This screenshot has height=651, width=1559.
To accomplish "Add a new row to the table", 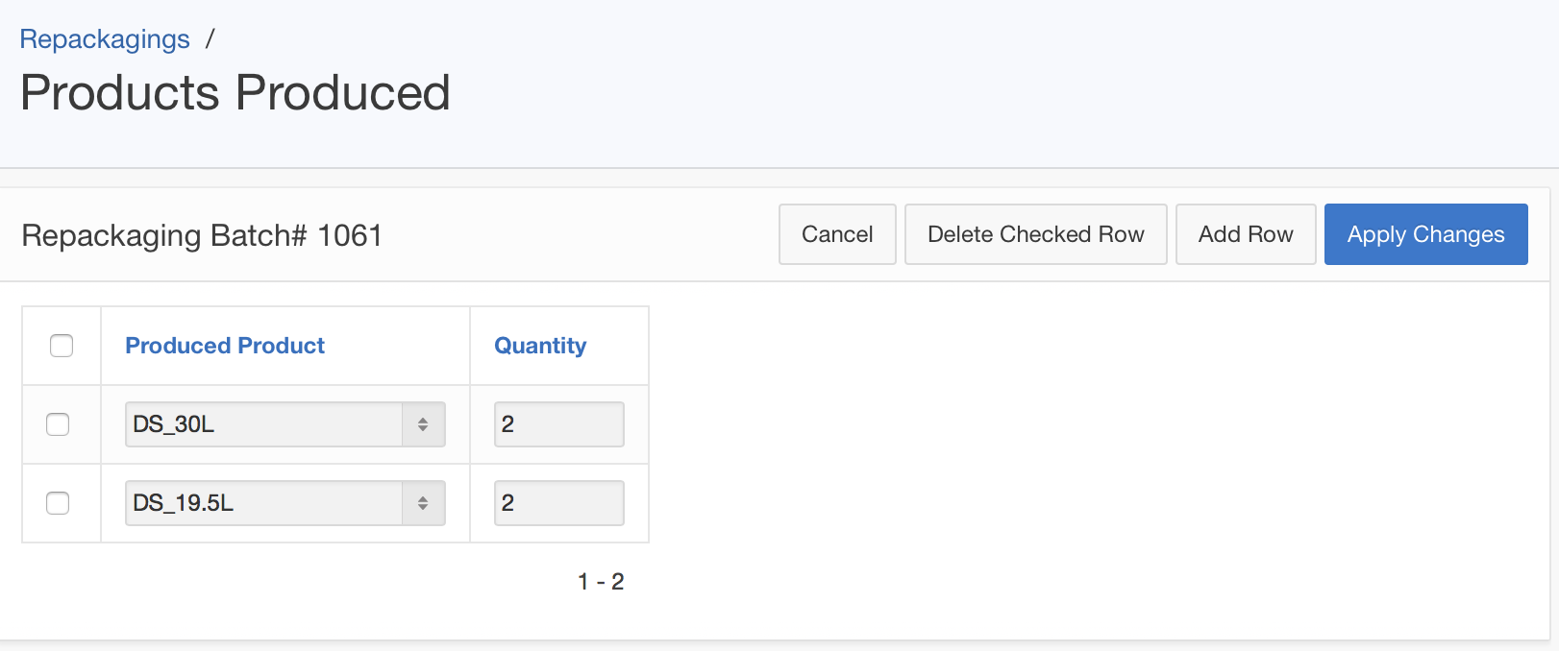I will (x=1245, y=234).
